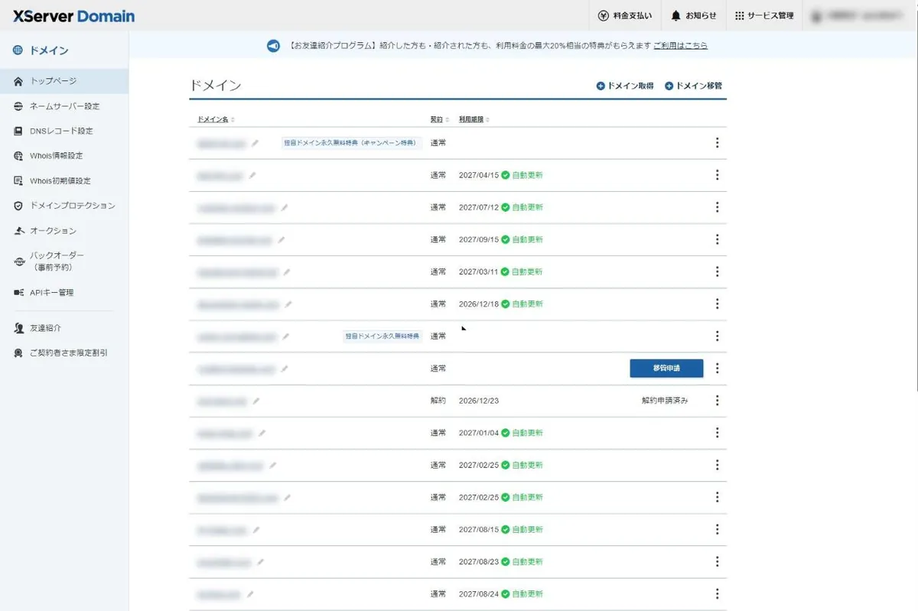Image resolution: width=918 pixels, height=611 pixels.
Task: Click 自動更新 status in the 2027/08/23 row
Action: click(x=522, y=561)
